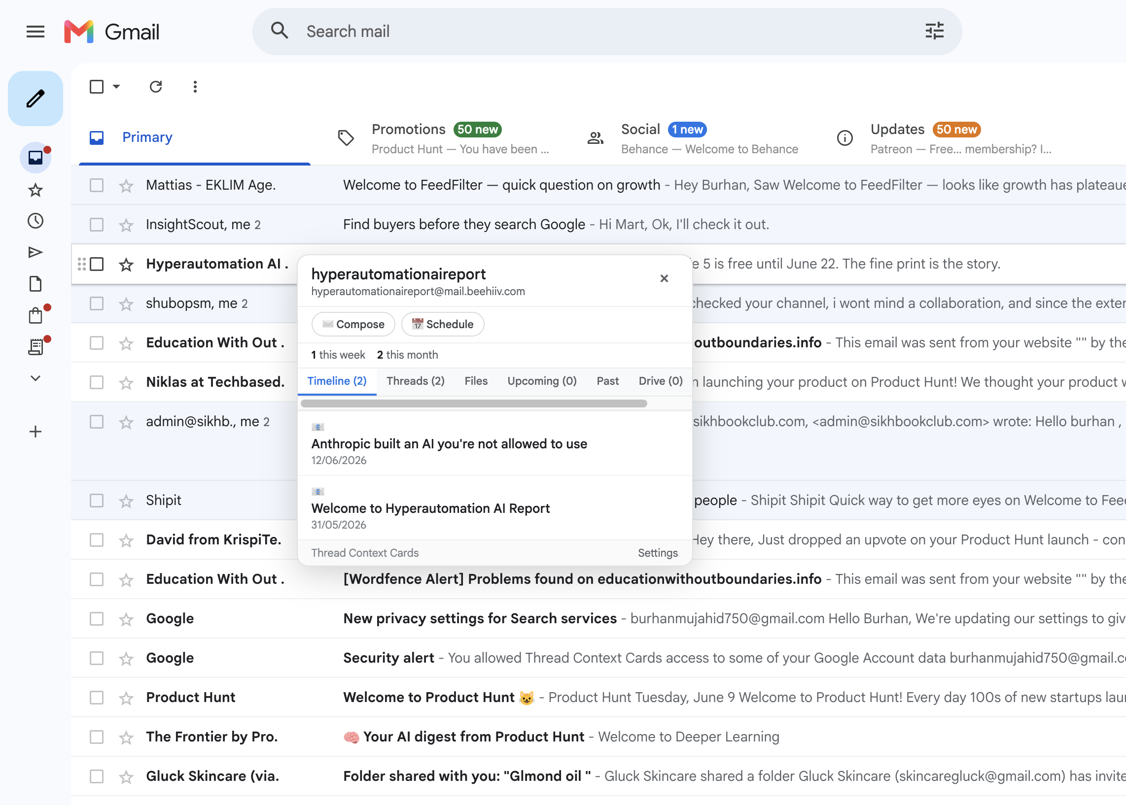The image size is (1126, 805).
Task: Click the Schedule button in context card
Action: pos(443,324)
